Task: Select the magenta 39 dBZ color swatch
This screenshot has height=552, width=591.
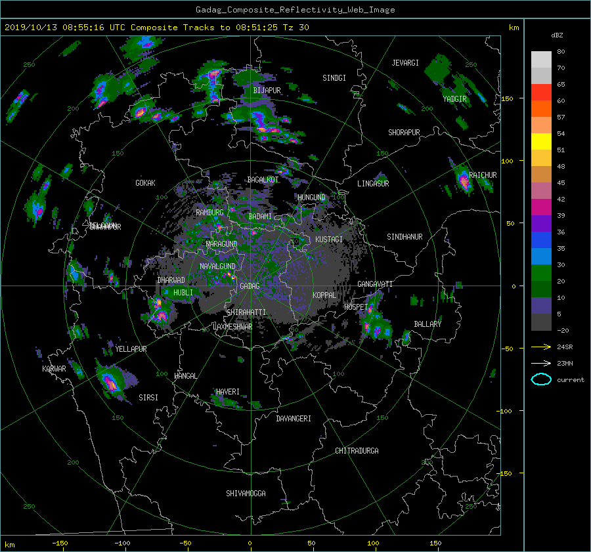Action: 541,207
